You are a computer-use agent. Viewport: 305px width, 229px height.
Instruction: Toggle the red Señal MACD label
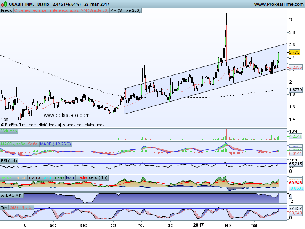(x=33, y=144)
